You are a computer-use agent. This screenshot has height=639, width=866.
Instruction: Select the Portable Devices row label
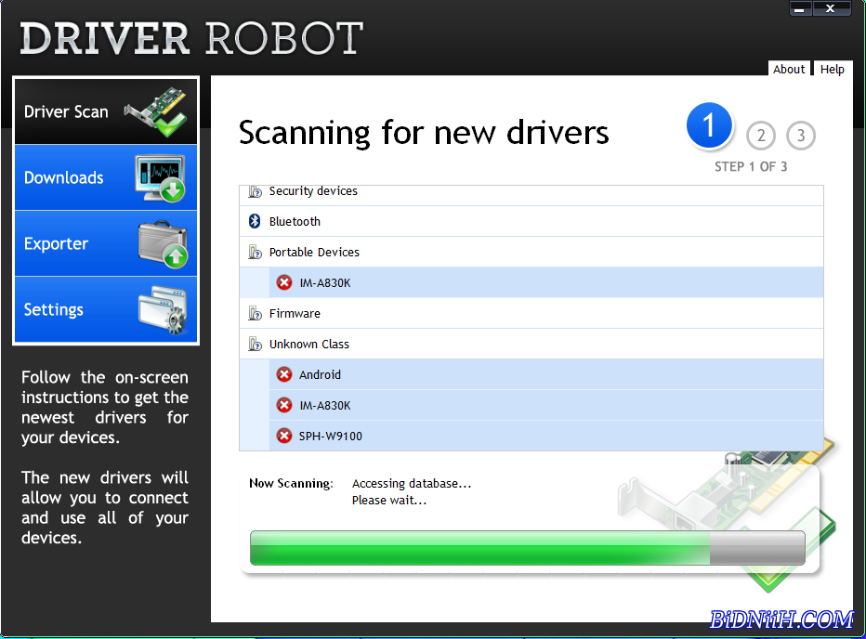click(x=314, y=253)
